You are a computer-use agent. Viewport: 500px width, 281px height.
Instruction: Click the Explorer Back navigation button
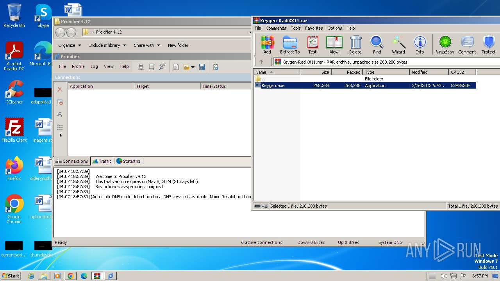point(60,32)
